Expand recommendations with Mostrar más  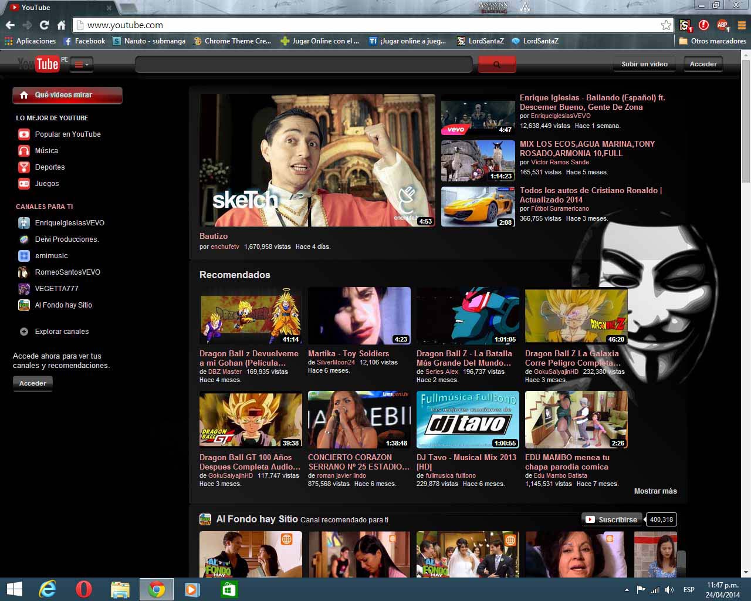click(655, 491)
